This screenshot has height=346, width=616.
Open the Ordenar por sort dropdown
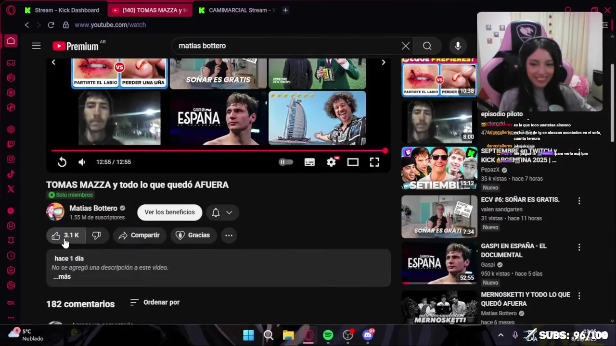(155, 302)
